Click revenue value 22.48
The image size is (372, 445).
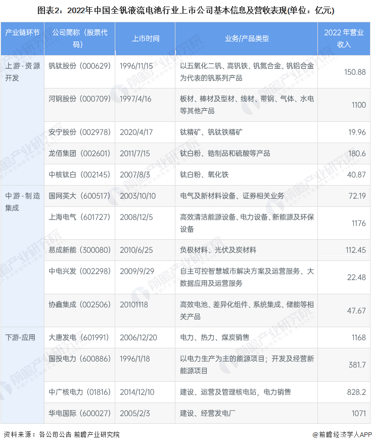click(356, 278)
